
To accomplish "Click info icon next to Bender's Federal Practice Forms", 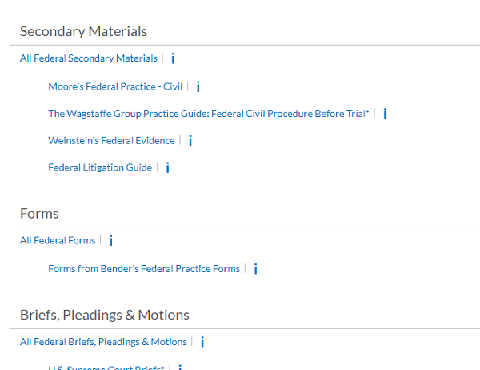I will point(255,269).
